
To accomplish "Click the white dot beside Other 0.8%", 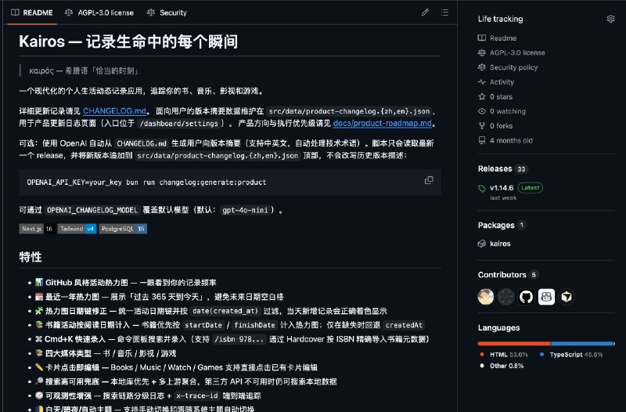I will 482,366.
